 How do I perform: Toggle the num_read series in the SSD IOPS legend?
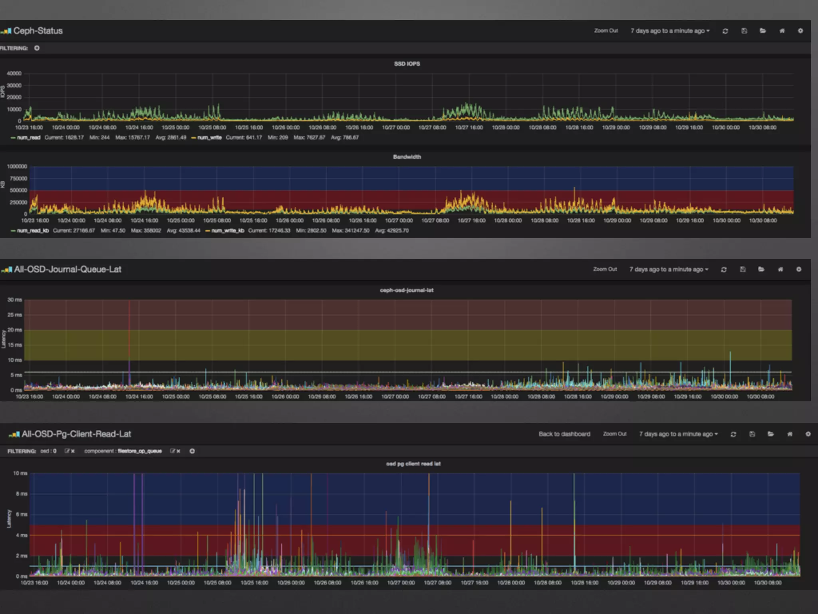pos(28,138)
